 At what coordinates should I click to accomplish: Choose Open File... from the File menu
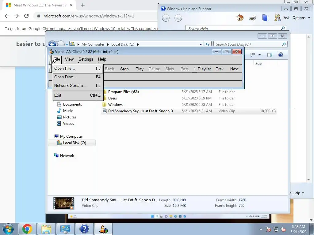(78, 69)
